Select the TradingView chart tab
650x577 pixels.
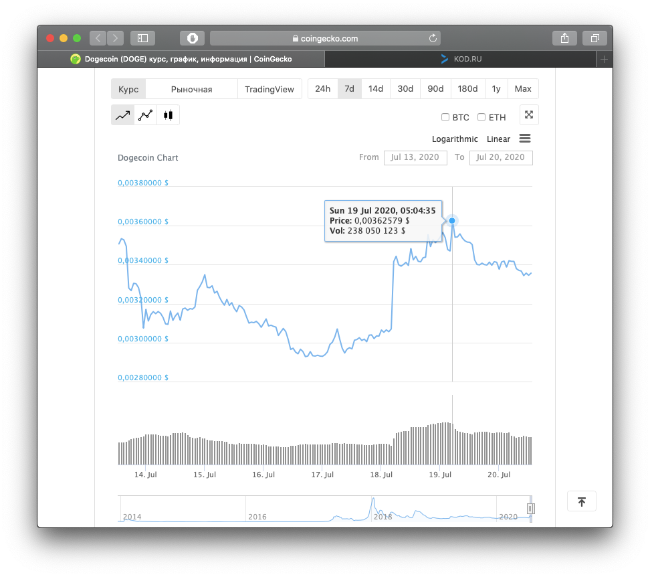coord(269,89)
